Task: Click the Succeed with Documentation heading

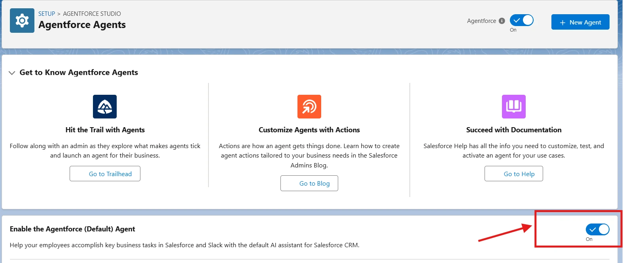Action: click(x=513, y=130)
